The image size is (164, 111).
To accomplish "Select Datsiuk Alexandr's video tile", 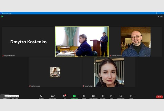I will tap(136, 42).
